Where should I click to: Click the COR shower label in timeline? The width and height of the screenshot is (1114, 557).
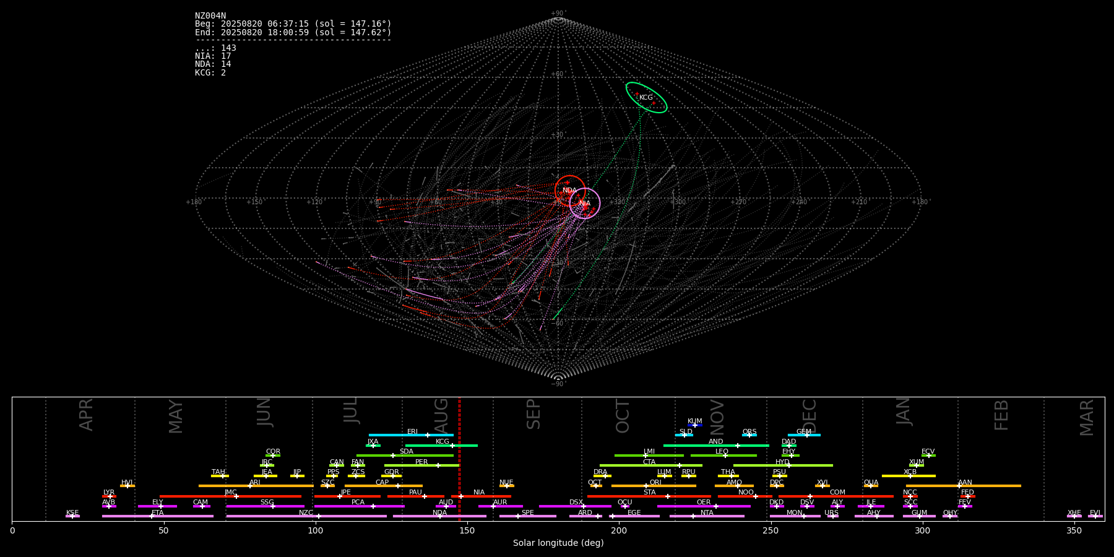pos(273,452)
